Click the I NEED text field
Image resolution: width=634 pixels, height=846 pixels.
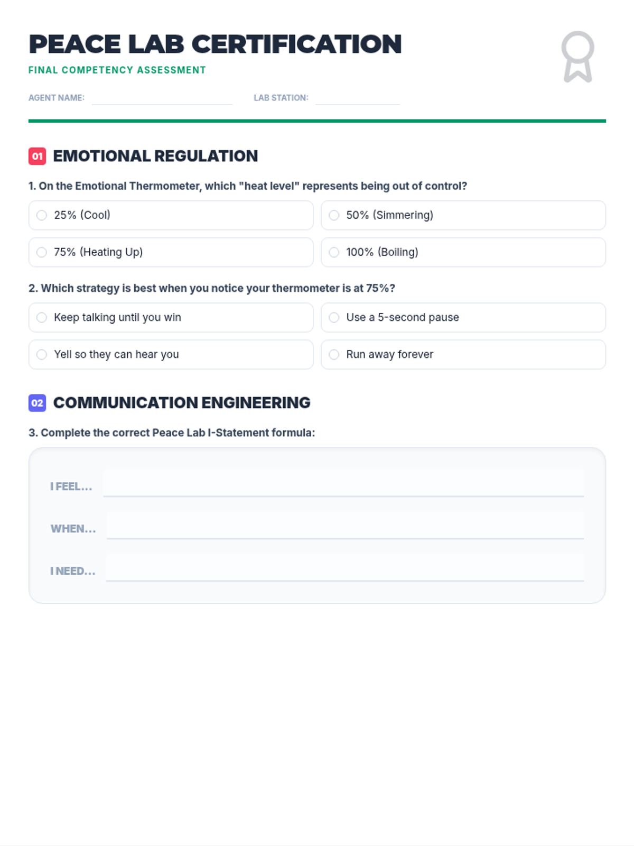(344, 568)
